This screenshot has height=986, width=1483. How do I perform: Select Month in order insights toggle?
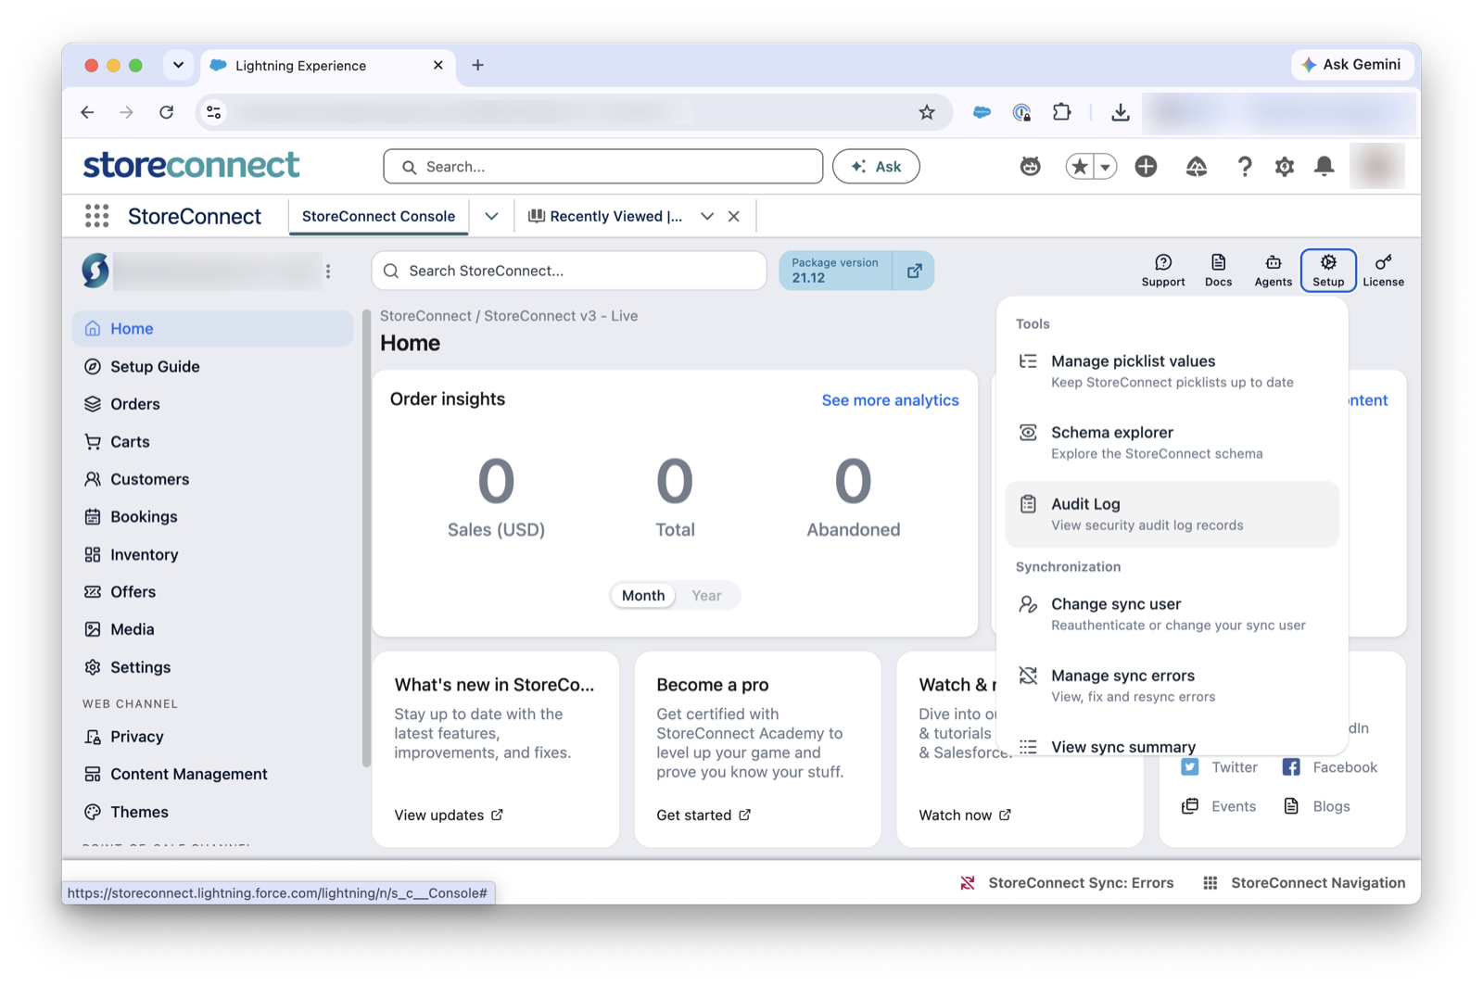tap(643, 595)
